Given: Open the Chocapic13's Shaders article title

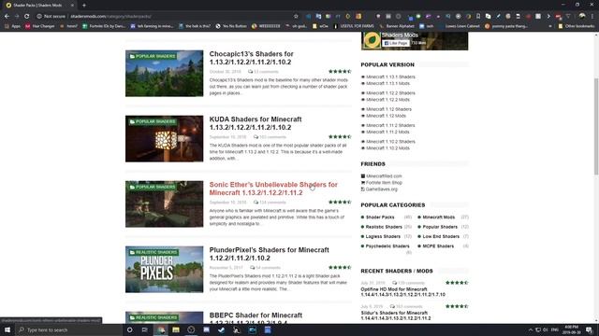Looking at the screenshot, I should tap(251, 58).
